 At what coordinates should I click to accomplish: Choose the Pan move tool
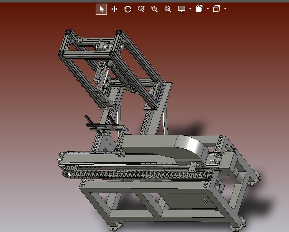click(x=114, y=9)
